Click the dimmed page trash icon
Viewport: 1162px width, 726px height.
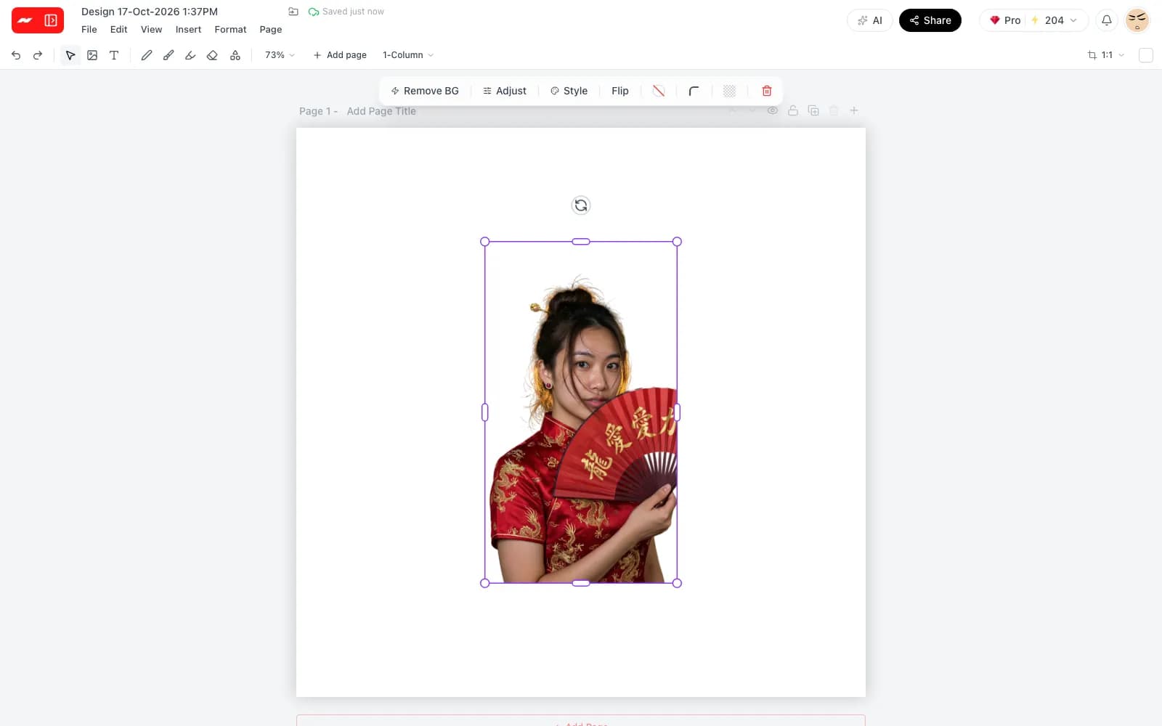[x=834, y=110]
